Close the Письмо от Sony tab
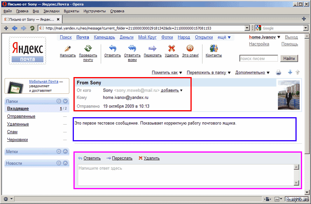 coord(58,19)
